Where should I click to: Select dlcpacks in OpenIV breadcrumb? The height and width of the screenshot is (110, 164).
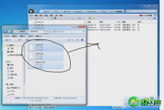tap(79, 11)
